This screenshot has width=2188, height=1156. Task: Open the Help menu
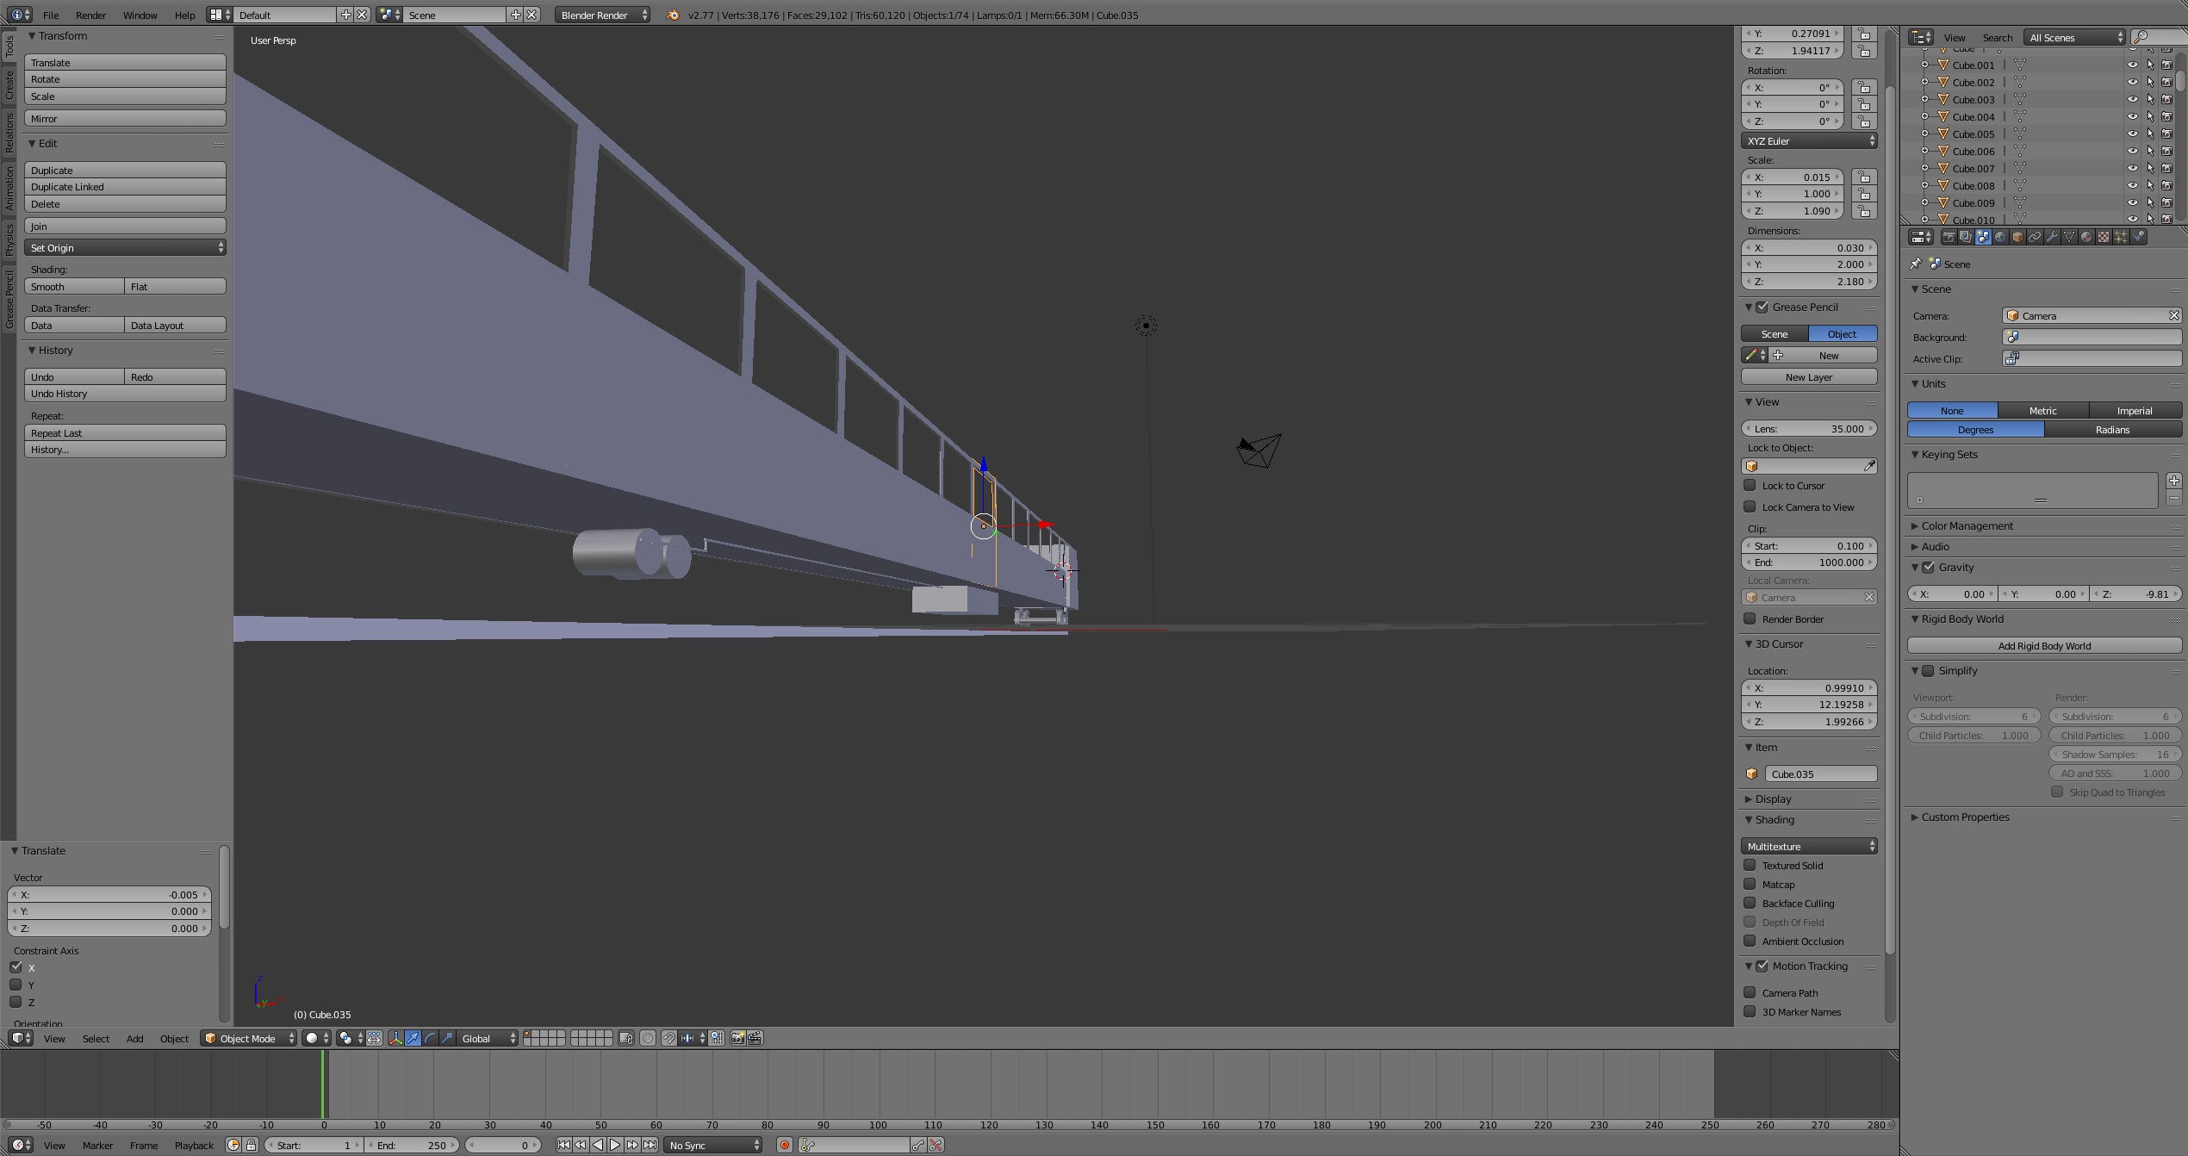[x=184, y=15]
